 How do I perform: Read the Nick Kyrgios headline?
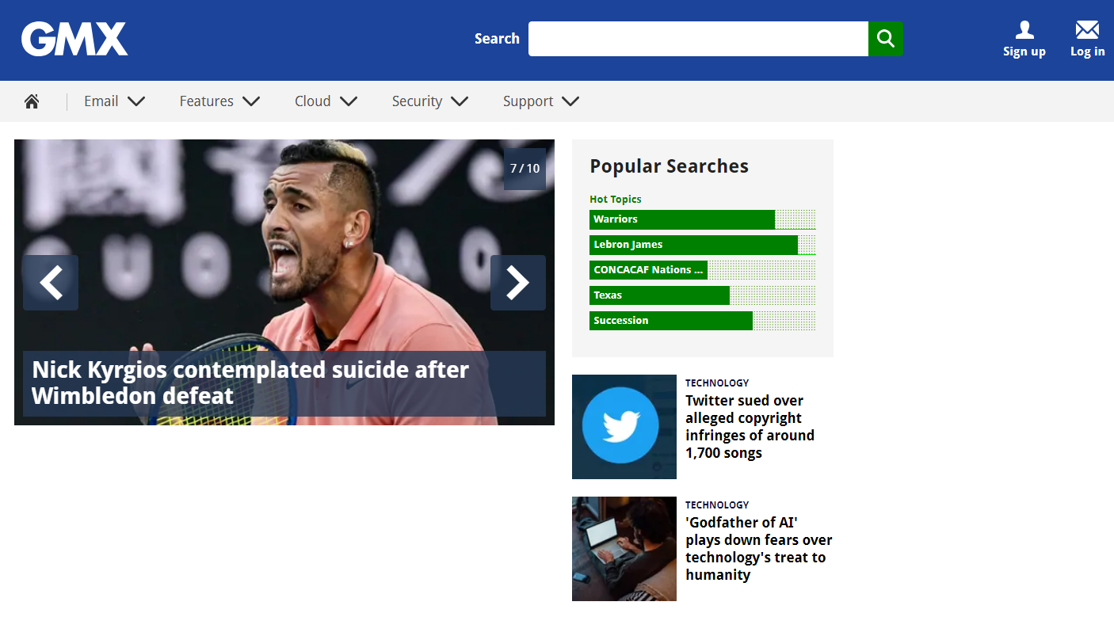(x=250, y=383)
